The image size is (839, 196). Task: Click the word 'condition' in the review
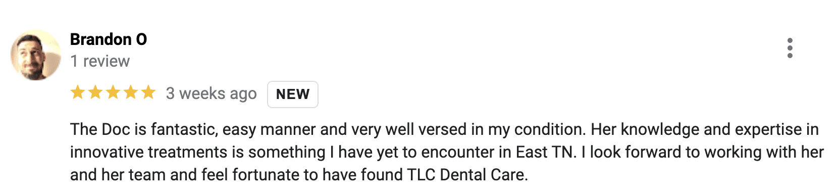(547, 129)
